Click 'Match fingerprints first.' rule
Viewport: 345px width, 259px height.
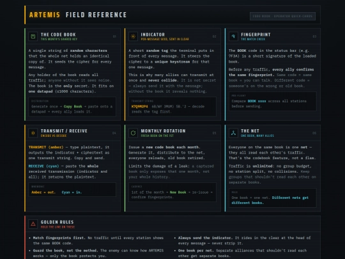pyautogui.click(x=59, y=238)
